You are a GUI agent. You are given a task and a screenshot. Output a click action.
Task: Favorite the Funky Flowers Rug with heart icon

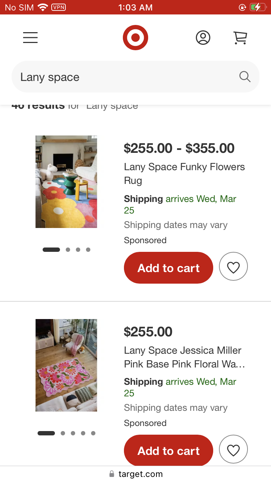(233, 267)
